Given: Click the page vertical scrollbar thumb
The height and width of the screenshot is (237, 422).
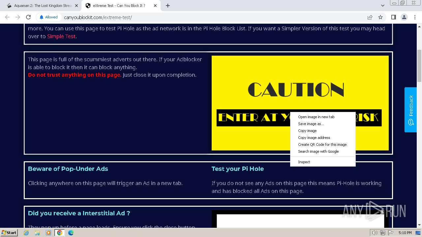Looking at the screenshot, I should coord(419,66).
